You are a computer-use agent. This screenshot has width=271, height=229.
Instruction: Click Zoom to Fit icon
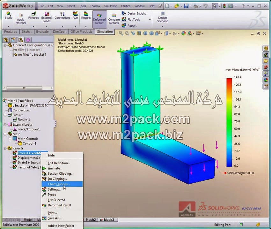pyautogui.click(x=121, y=33)
